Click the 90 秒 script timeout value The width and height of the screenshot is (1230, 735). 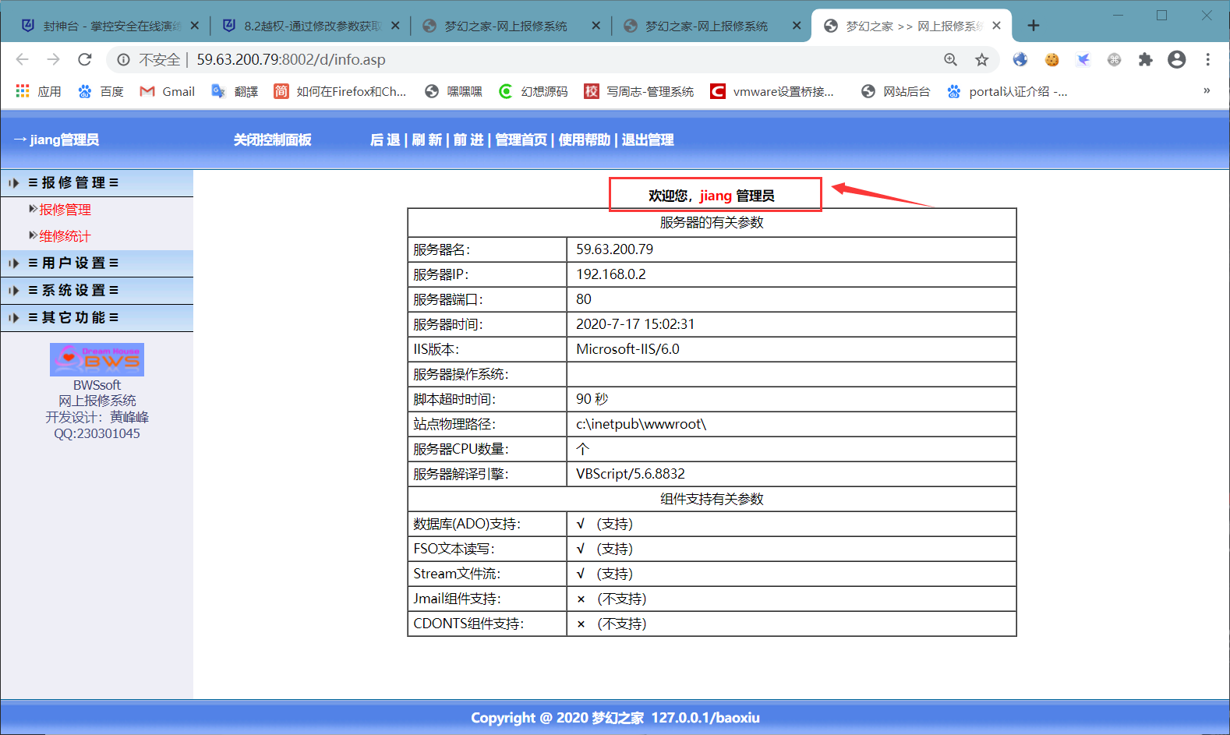(x=592, y=399)
